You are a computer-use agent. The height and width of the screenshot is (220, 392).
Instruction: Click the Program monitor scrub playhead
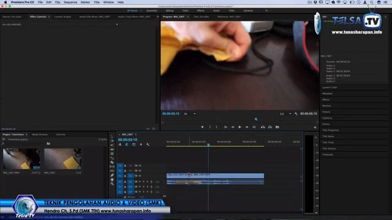[256, 119]
